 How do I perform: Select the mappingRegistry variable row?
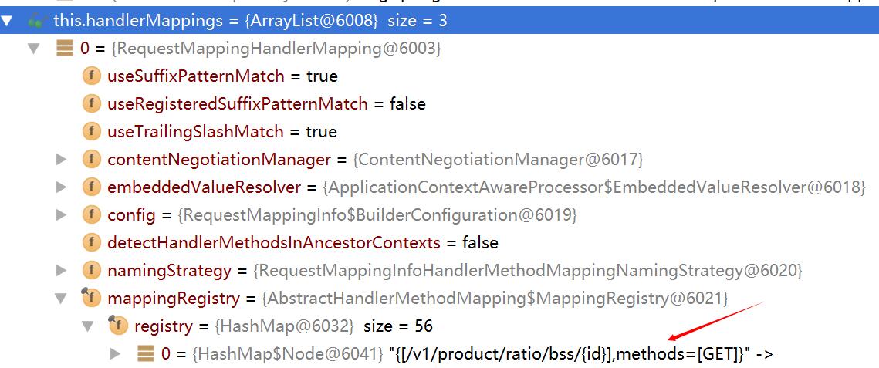point(440,298)
